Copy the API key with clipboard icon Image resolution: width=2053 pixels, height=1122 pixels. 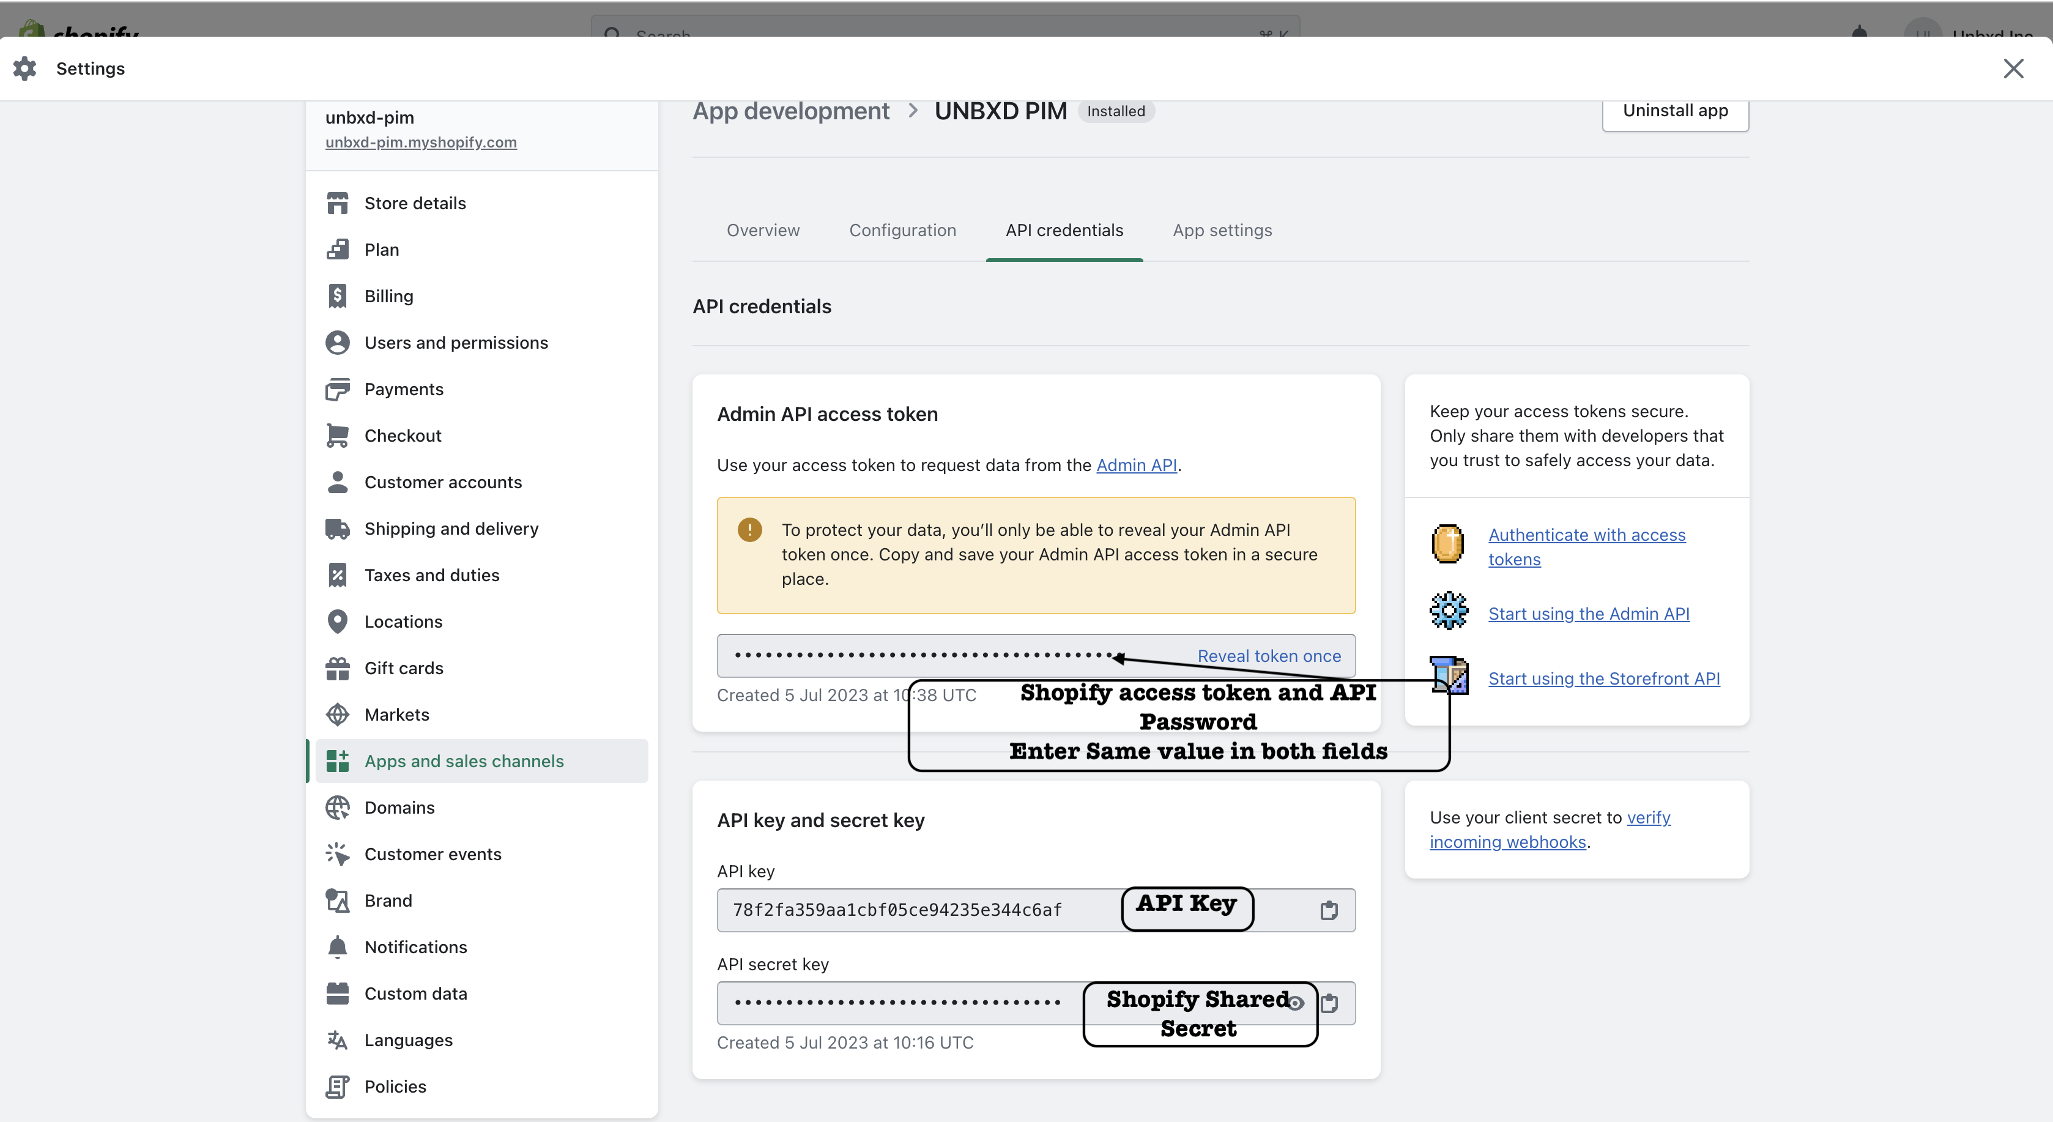1329,910
